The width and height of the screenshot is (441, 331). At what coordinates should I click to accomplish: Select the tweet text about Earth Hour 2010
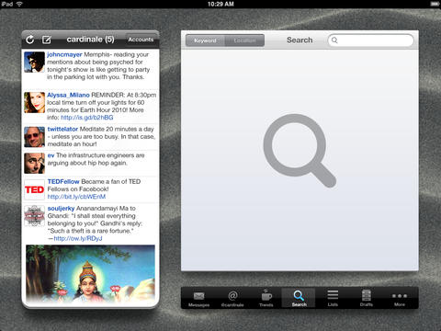(102, 106)
